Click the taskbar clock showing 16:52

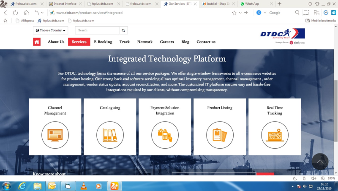pos(324,186)
